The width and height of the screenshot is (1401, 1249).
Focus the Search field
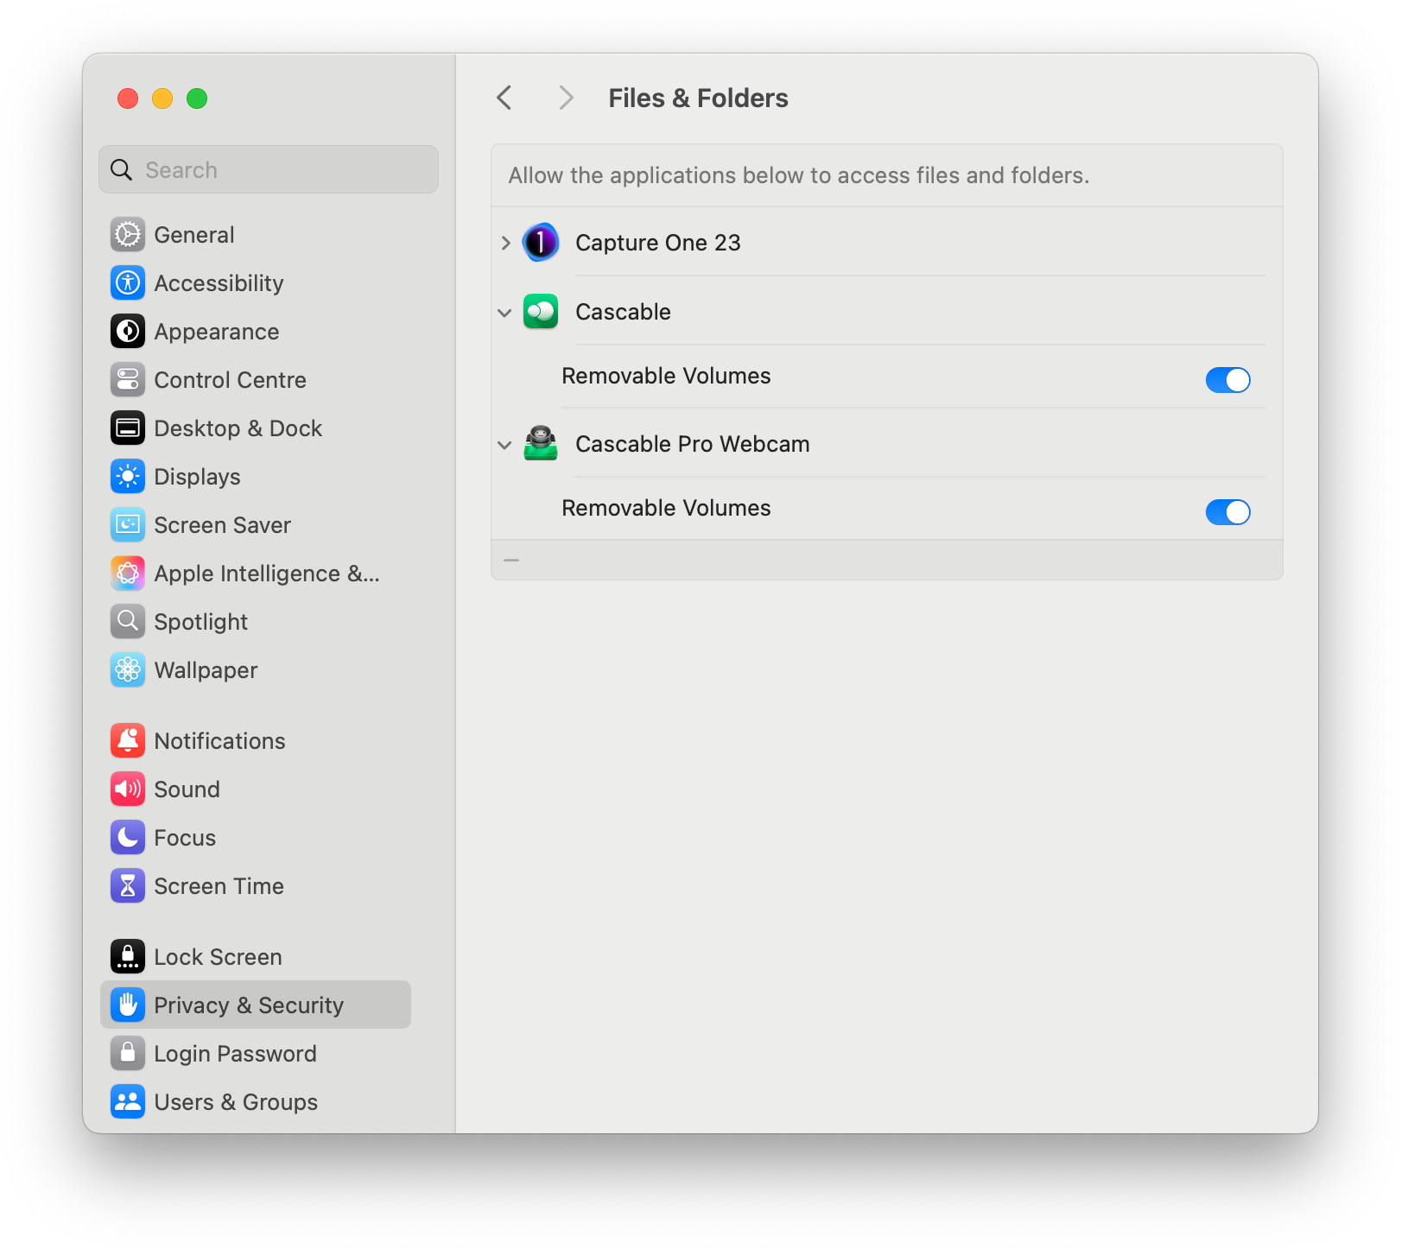[269, 169]
